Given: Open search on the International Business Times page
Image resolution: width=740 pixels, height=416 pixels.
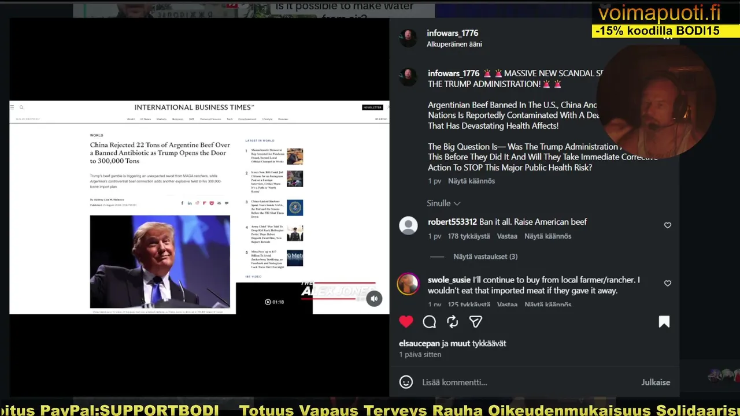Looking at the screenshot, I should pos(21,107).
